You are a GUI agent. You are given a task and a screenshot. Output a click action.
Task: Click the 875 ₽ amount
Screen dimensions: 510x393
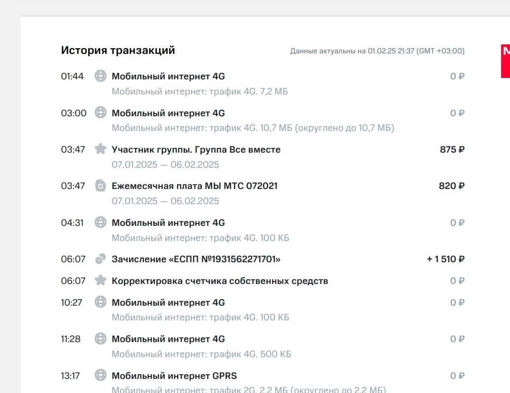pyautogui.click(x=452, y=150)
